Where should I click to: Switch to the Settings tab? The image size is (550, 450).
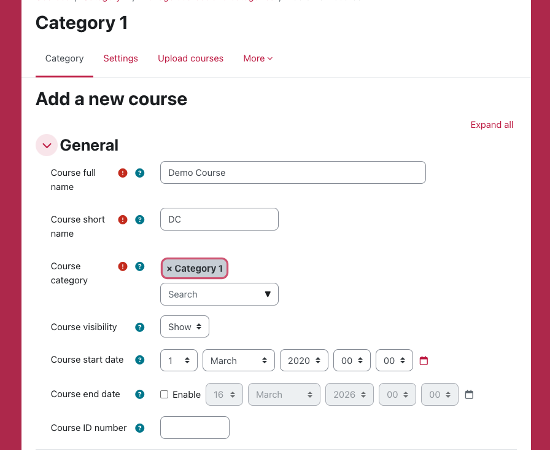121,58
